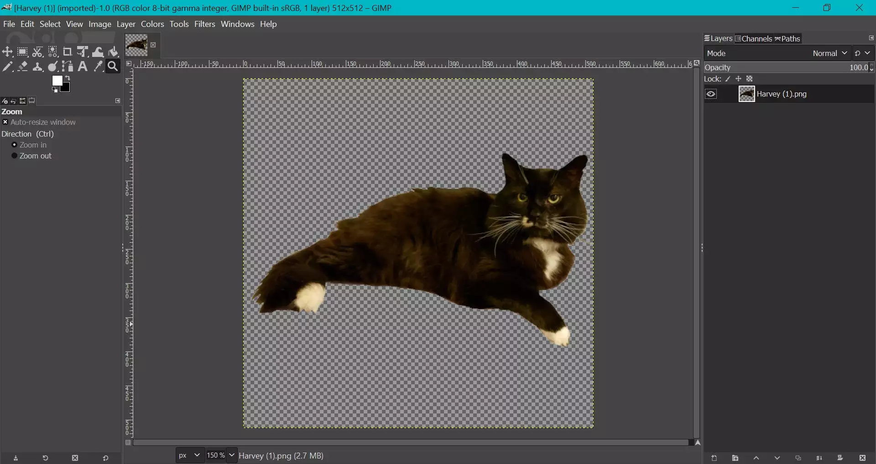Select the Zoom out radio option

click(x=14, y=156)
